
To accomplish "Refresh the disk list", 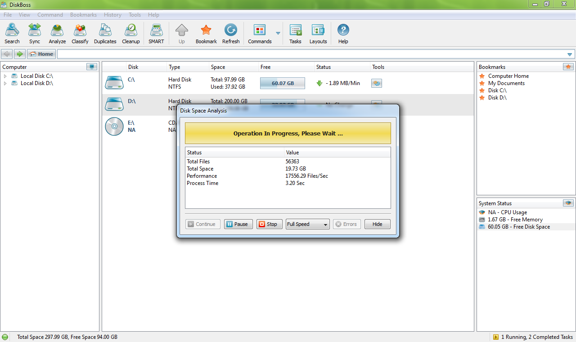I will tap(231, 34).
